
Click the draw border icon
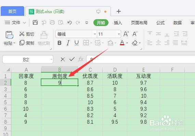tap(98, 43)
